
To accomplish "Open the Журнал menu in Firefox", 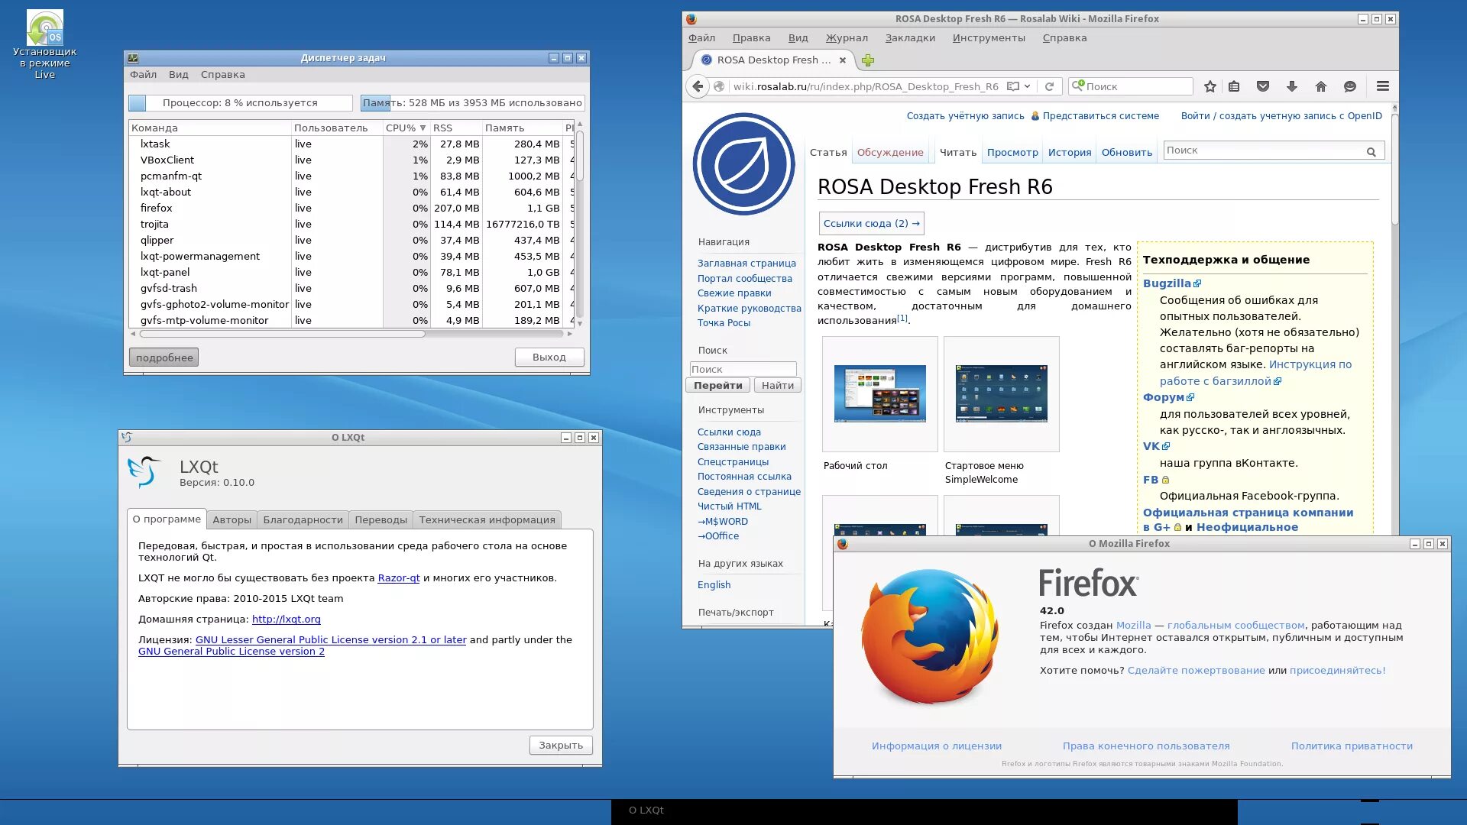I will pos(846,37).
